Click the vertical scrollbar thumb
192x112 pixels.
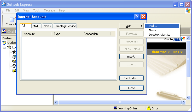pos(188,59)
